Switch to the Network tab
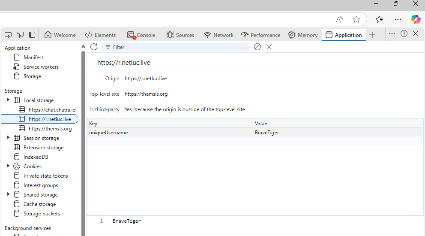 (x=218, y=35)
